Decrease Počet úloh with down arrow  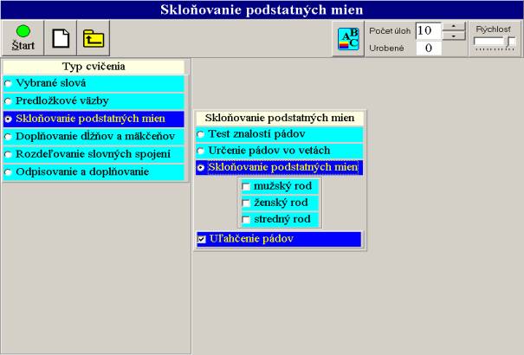(x=454, y=35)
